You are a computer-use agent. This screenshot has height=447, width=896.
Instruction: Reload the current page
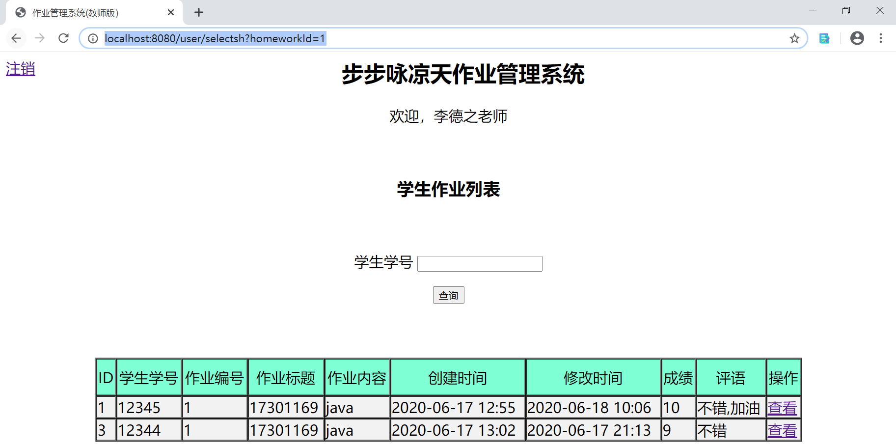(63, 38)
